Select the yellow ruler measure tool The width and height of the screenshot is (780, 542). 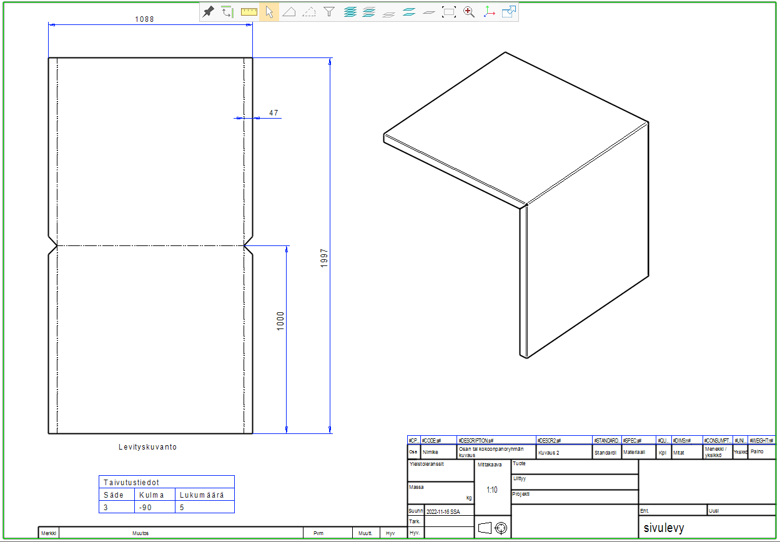[x=249, y=12]
